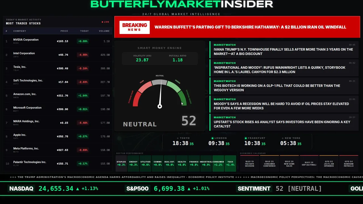363x204 pixels.
Task: Select the Staples +0.3% sector tile
Action: click(x=121, y=163)
